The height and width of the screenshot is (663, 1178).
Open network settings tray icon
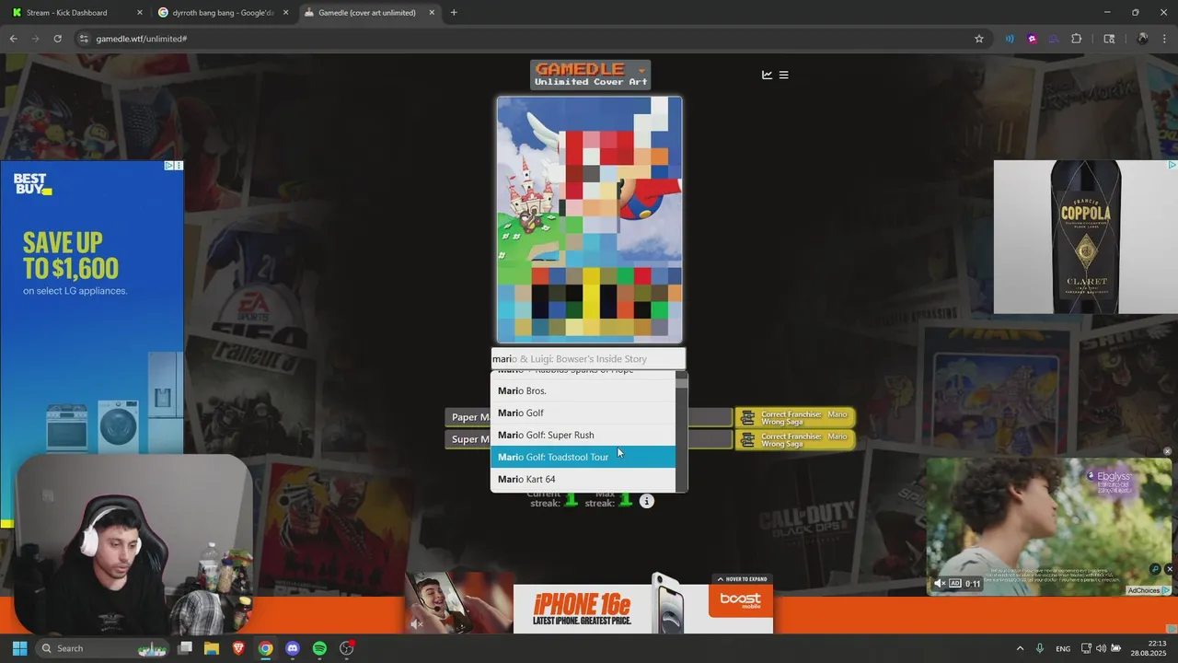(x=1087, y=648)
